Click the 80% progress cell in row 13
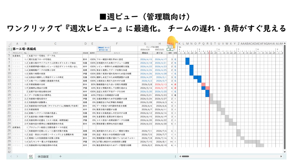This screenshot has width=293, height=164. pos(92,84)
